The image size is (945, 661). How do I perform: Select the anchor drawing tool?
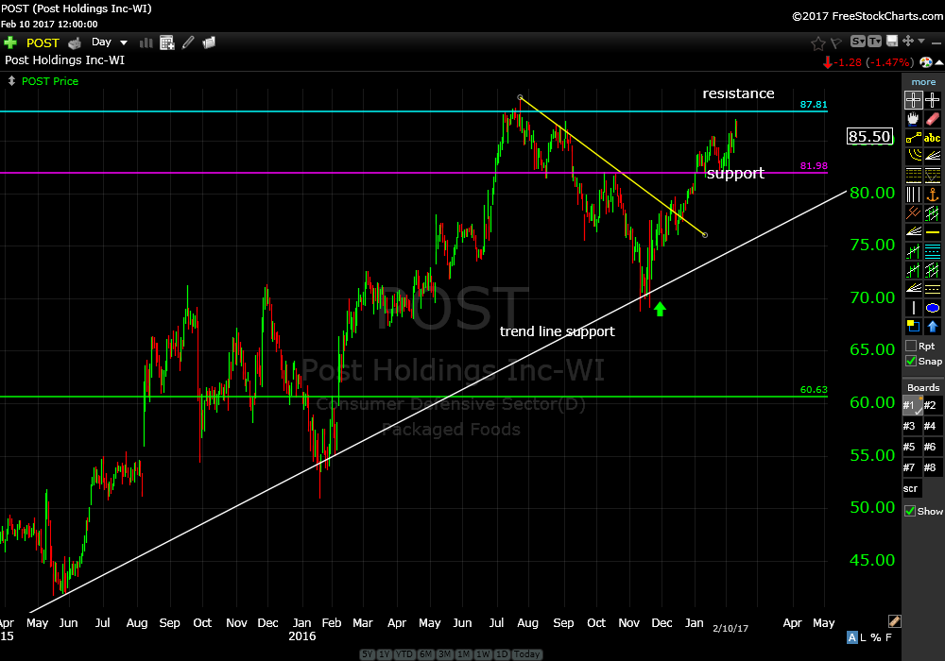933,195
